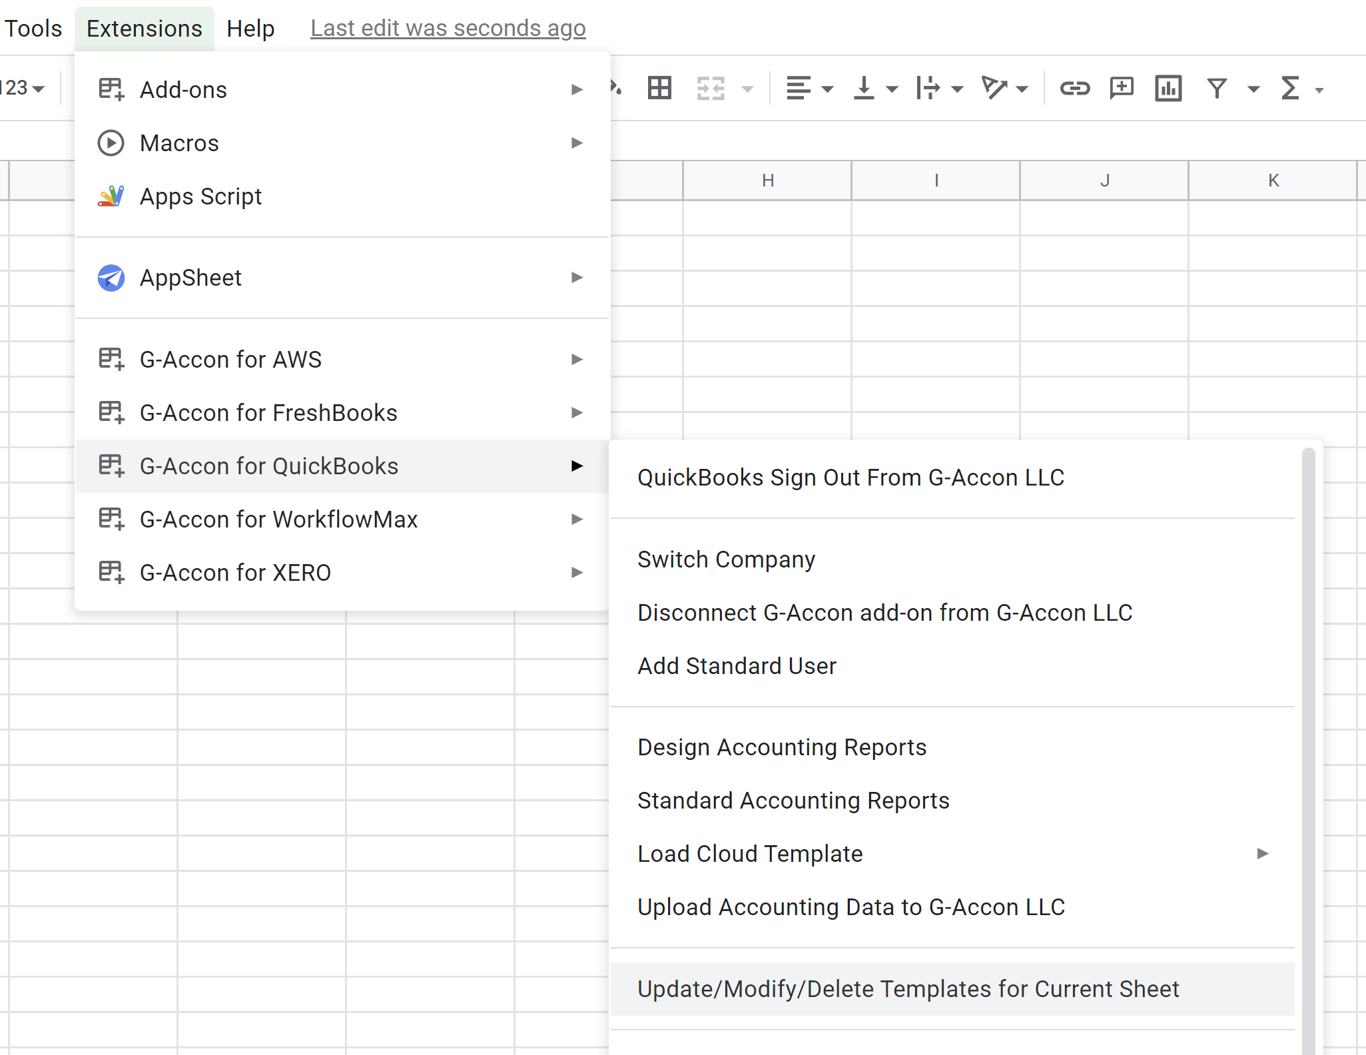Click the G-Accon for FreshBooks icon
The image size is (1366, 1055).
tap(111, 412)
